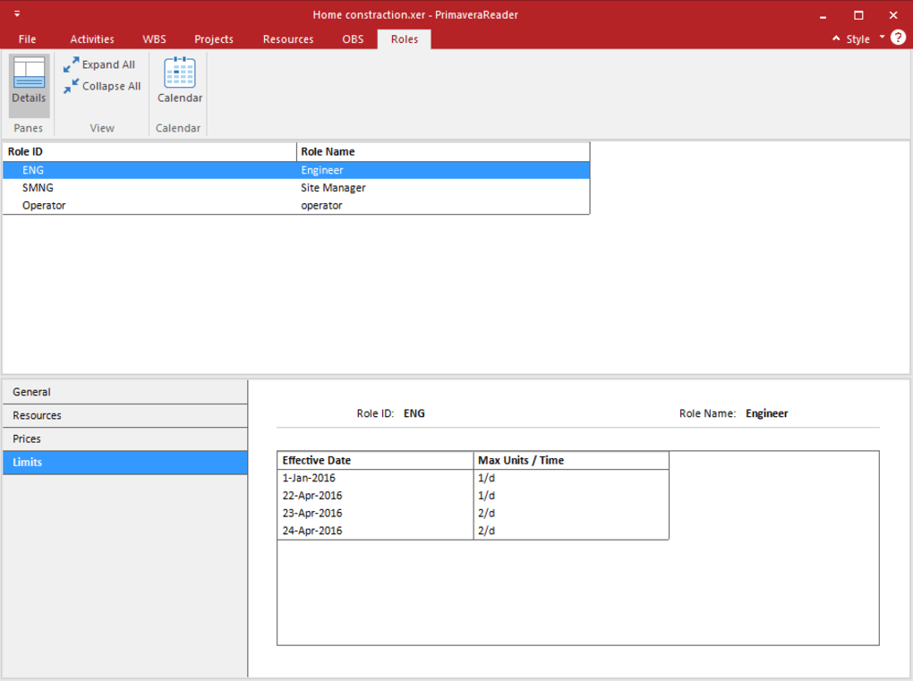Show the Resources details section
The width and height of the screenshot is (913, 681).
pyautogui.click(x=124, y=416)
